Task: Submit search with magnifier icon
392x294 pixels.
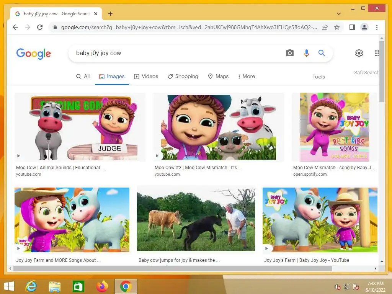Action: (x=322, y=53)
